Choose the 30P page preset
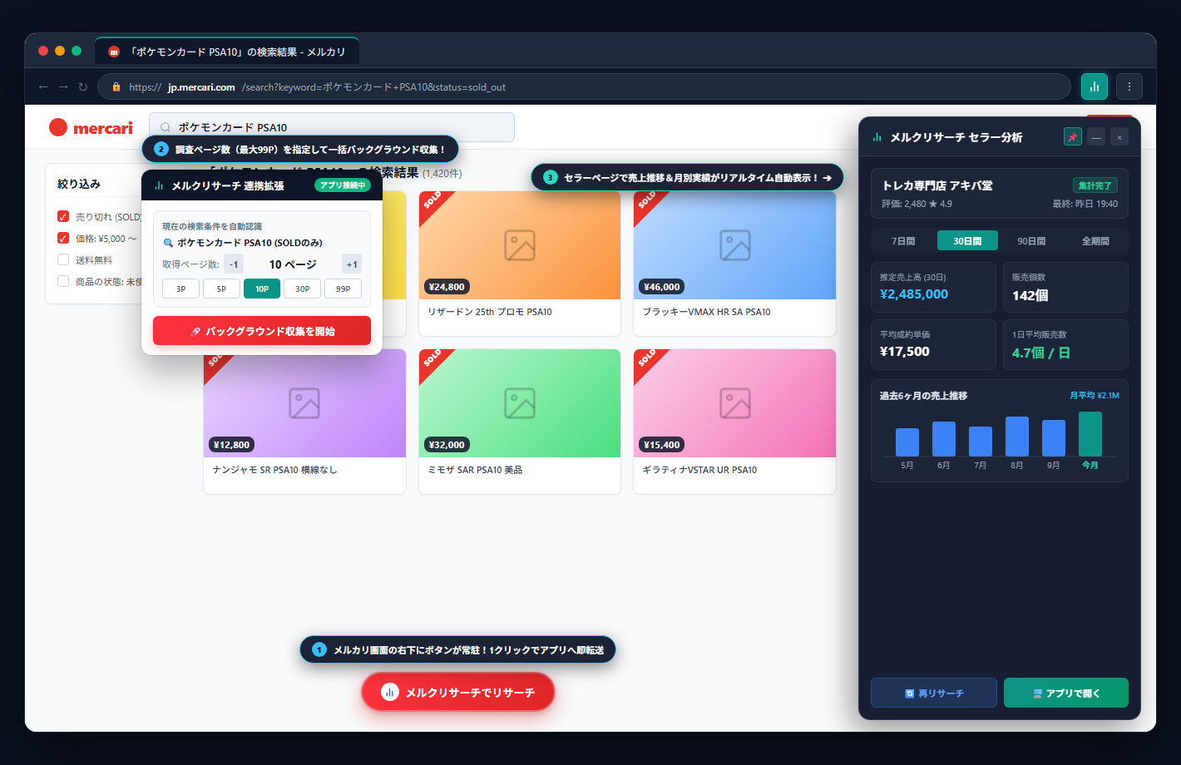 (303, 289)
